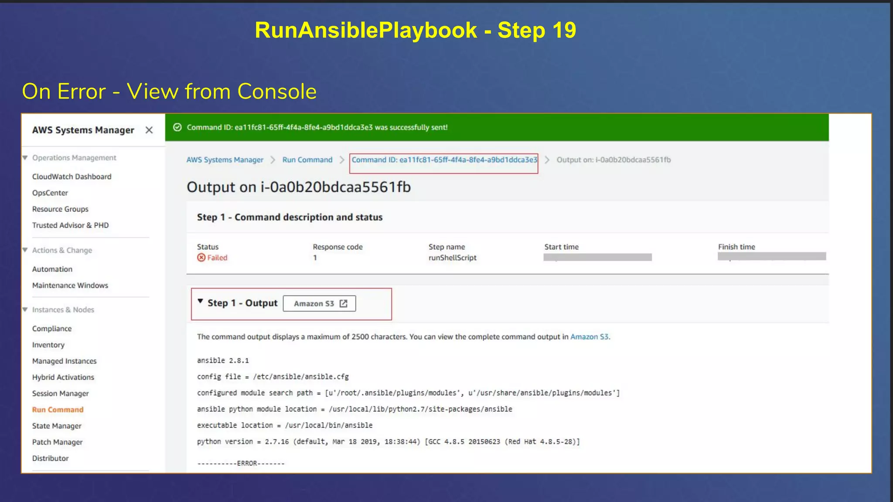Open OpsCenter in sidebar

click(50, 193)
